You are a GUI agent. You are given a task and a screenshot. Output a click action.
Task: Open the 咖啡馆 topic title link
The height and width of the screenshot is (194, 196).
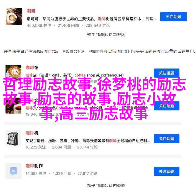[32, 68]
